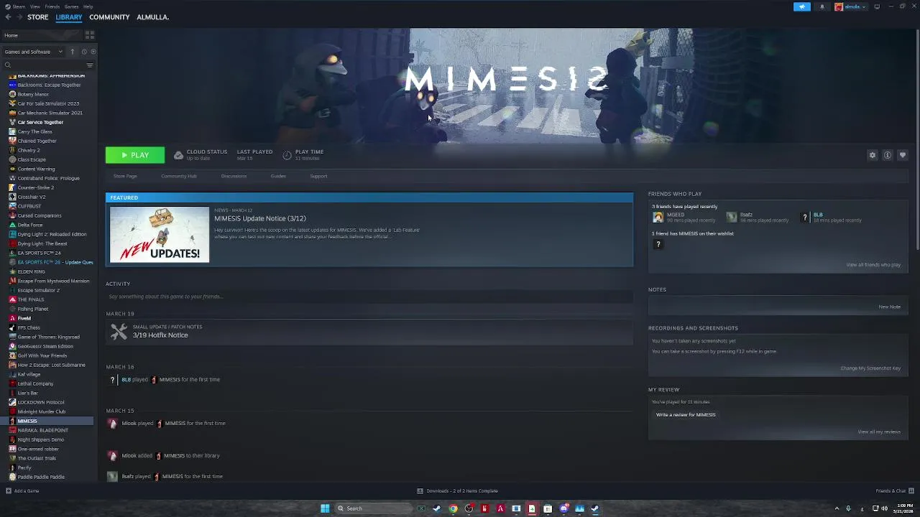Open MIMESIS Update Notice (3/12) news

[x=260, y=218]
